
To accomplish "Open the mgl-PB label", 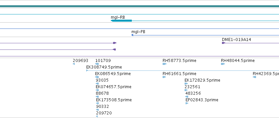I will [x=138, y=32].
